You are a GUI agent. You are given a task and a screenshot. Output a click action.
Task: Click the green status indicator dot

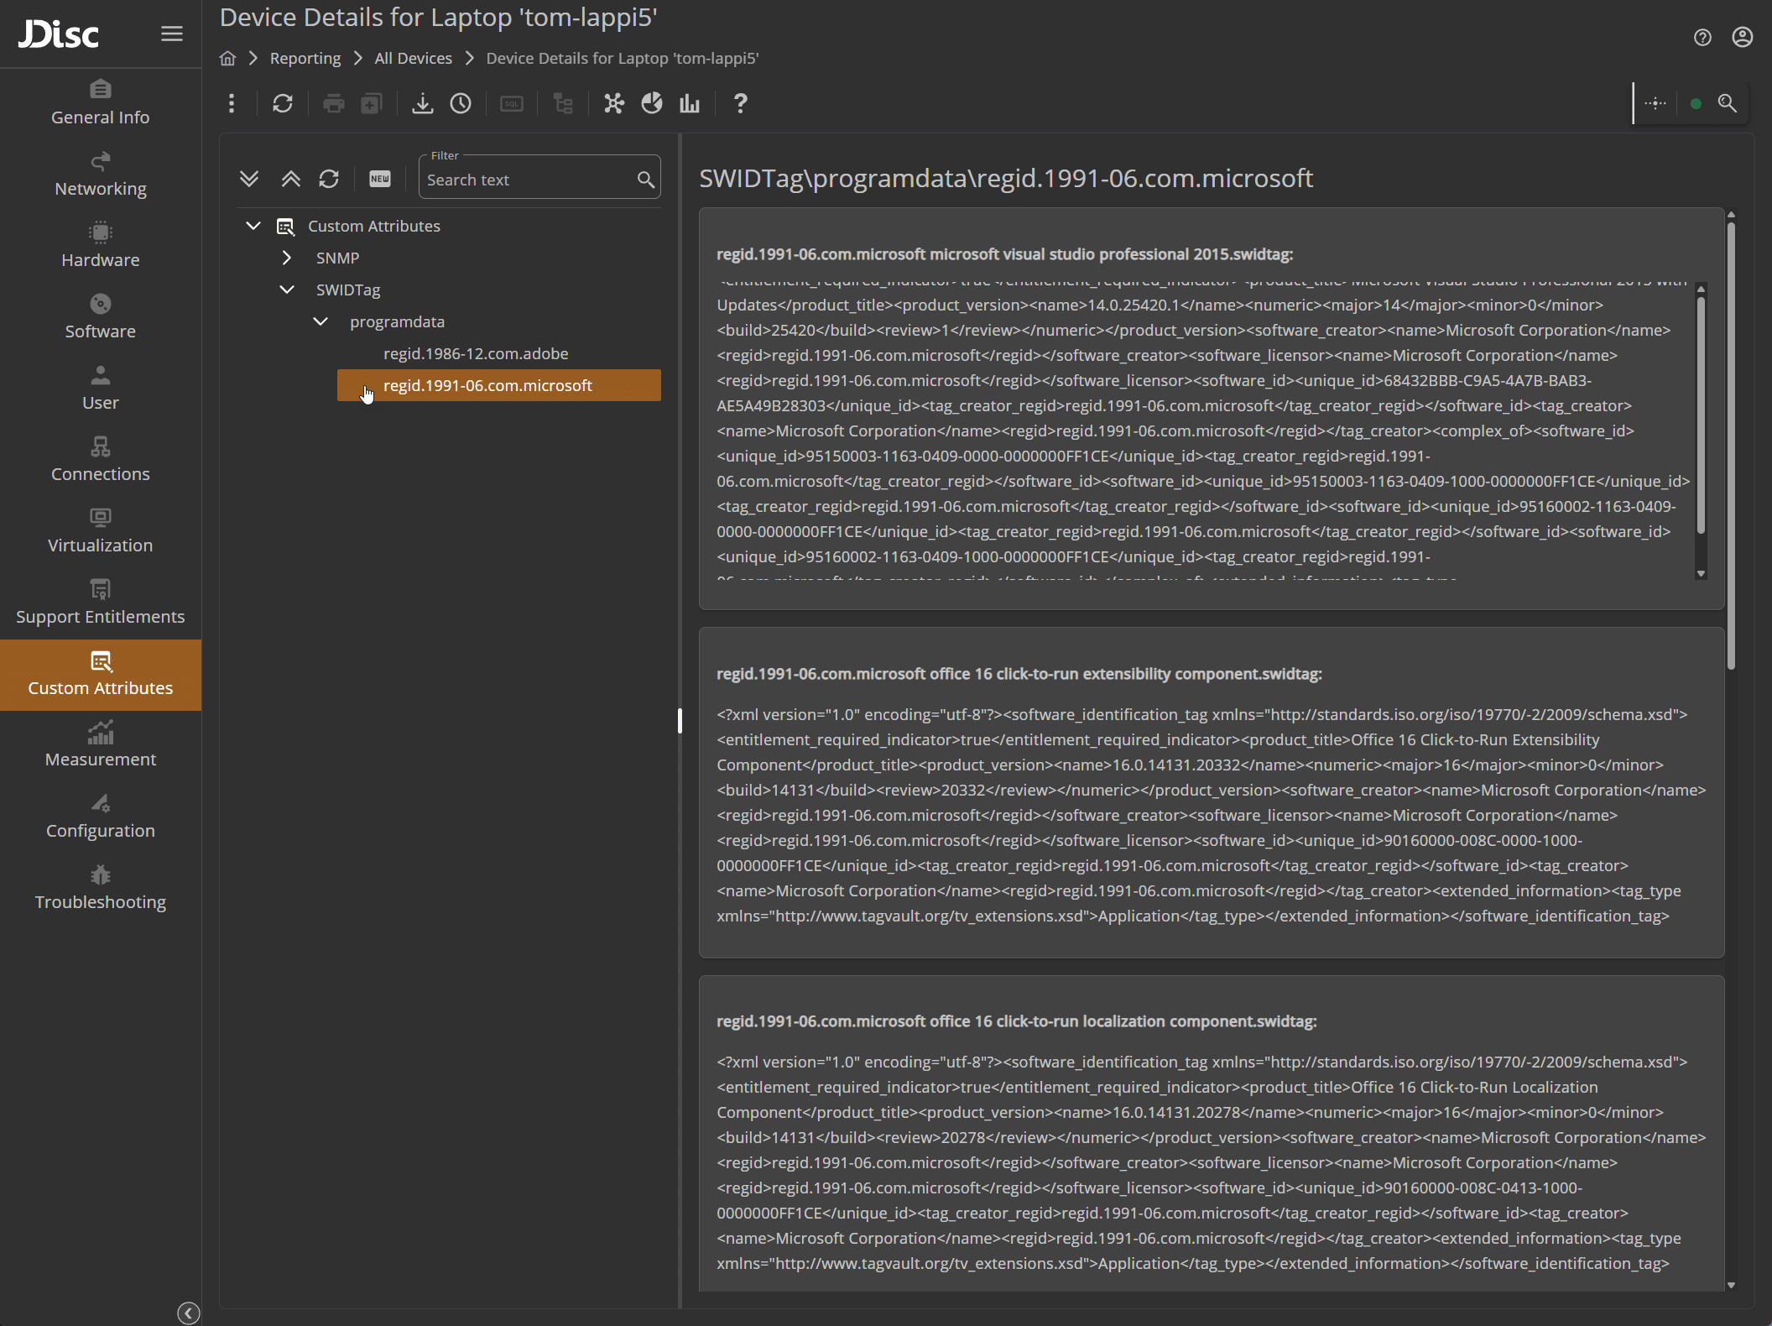pyautogui.click(x=1694, y=103)
